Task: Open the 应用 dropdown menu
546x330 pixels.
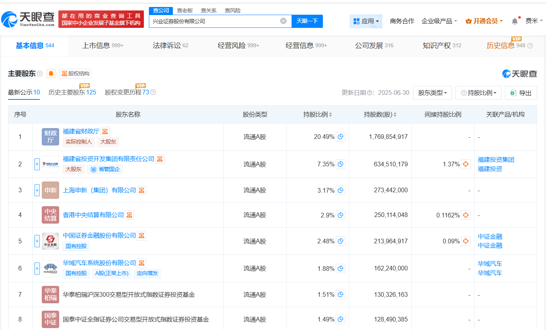Action: [366, 21]
